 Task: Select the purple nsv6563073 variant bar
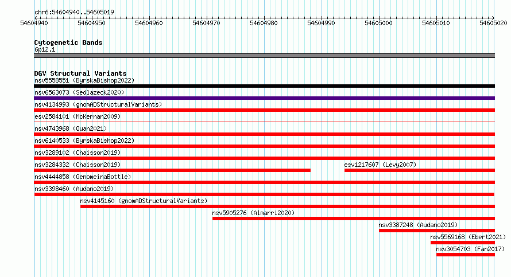click(x=264, y=98)
